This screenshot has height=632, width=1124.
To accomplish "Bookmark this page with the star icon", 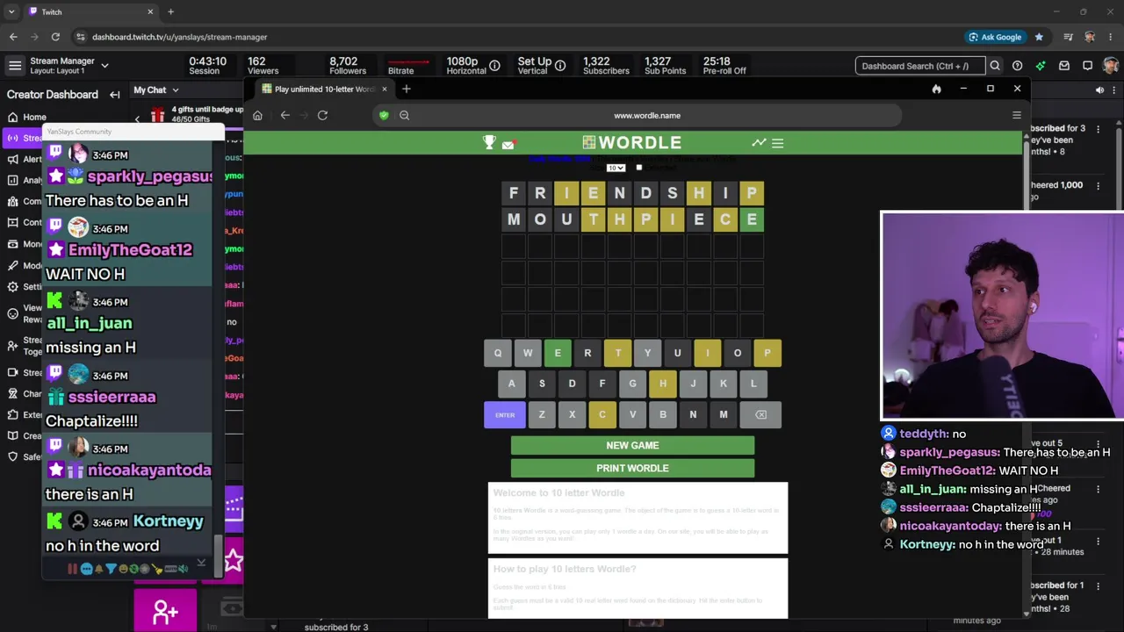I will coord(1039,37).
